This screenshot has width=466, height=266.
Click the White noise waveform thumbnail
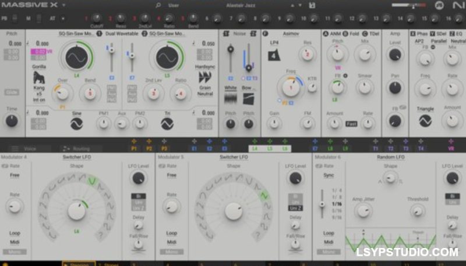click(x=230, y=99)
